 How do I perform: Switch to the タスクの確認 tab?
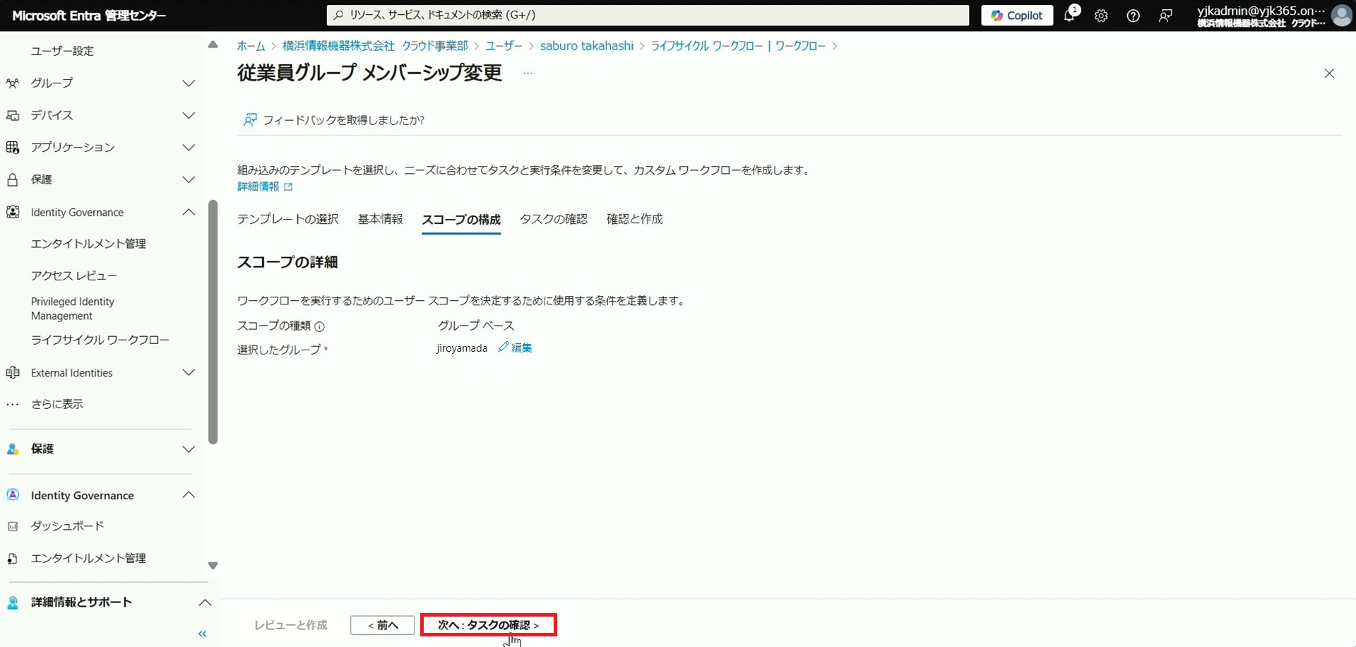point(553,219)
